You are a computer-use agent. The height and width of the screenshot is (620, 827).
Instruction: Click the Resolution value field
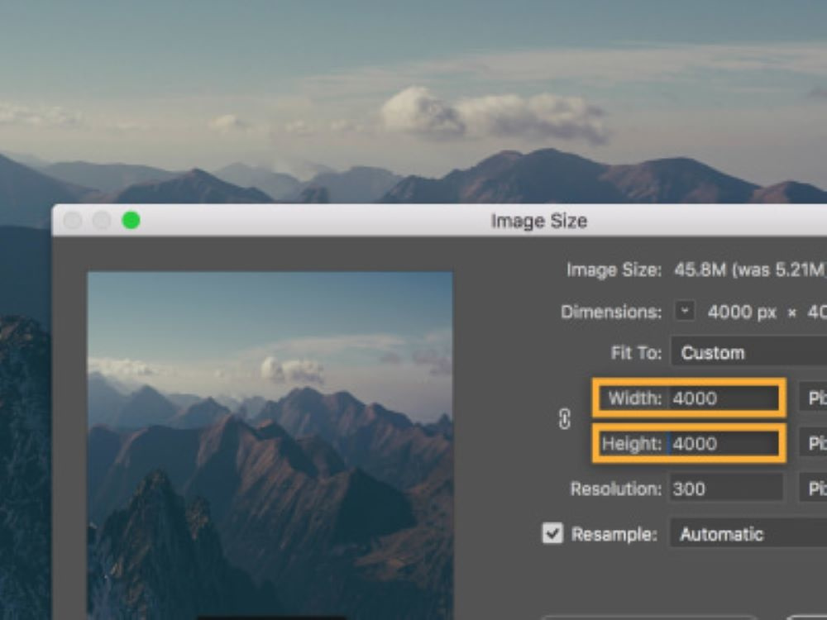(726, 489)
